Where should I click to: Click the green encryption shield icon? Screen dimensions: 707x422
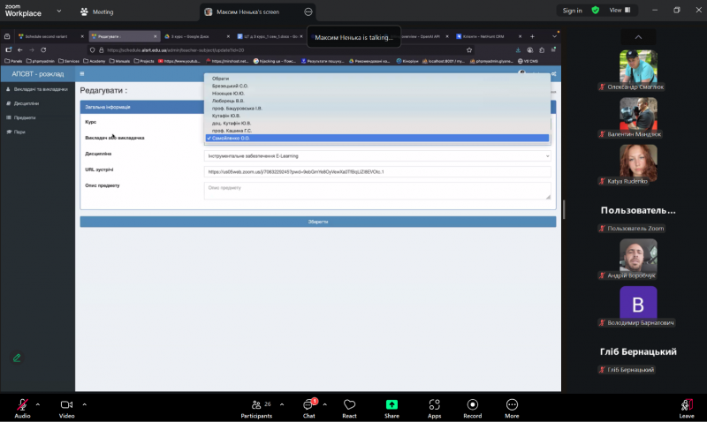[595, 11]
